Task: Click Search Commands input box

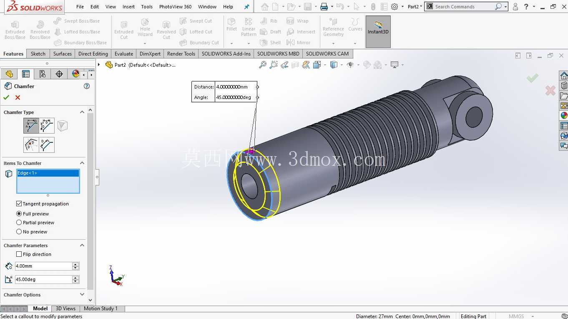Action: click(x=464, y=7)
